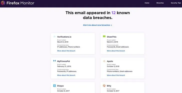The height and width of the screenshot is (93, 182).
Task: Click the Apollo breach logo icon
Action: pos(104,61)
